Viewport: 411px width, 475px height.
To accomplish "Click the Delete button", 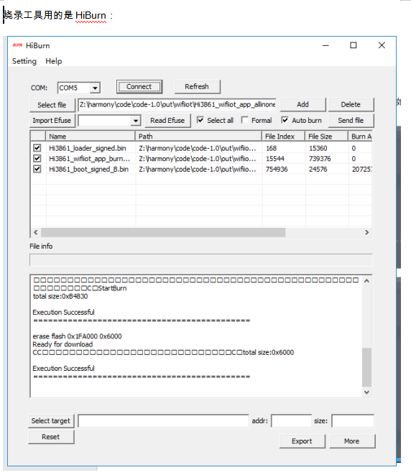I will click(351, 104).
